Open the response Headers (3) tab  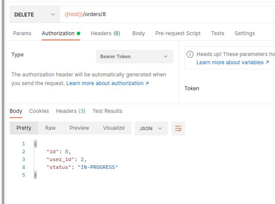[x=71, y=111]
